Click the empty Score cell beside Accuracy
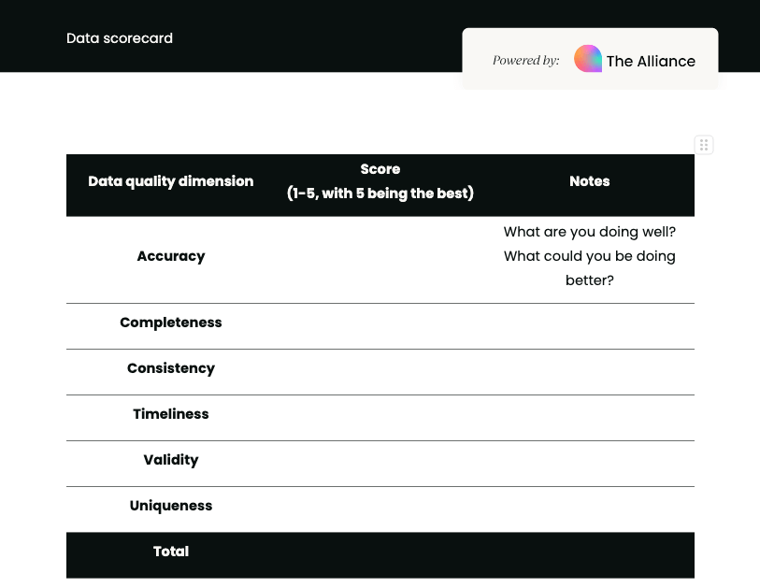This screenshot has height=588, width=760. click(380, 256)
